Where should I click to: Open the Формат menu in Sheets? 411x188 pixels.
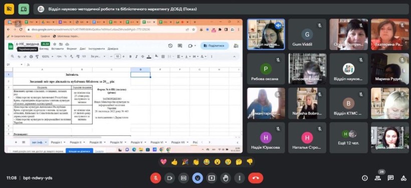click(x=72, y=49)
